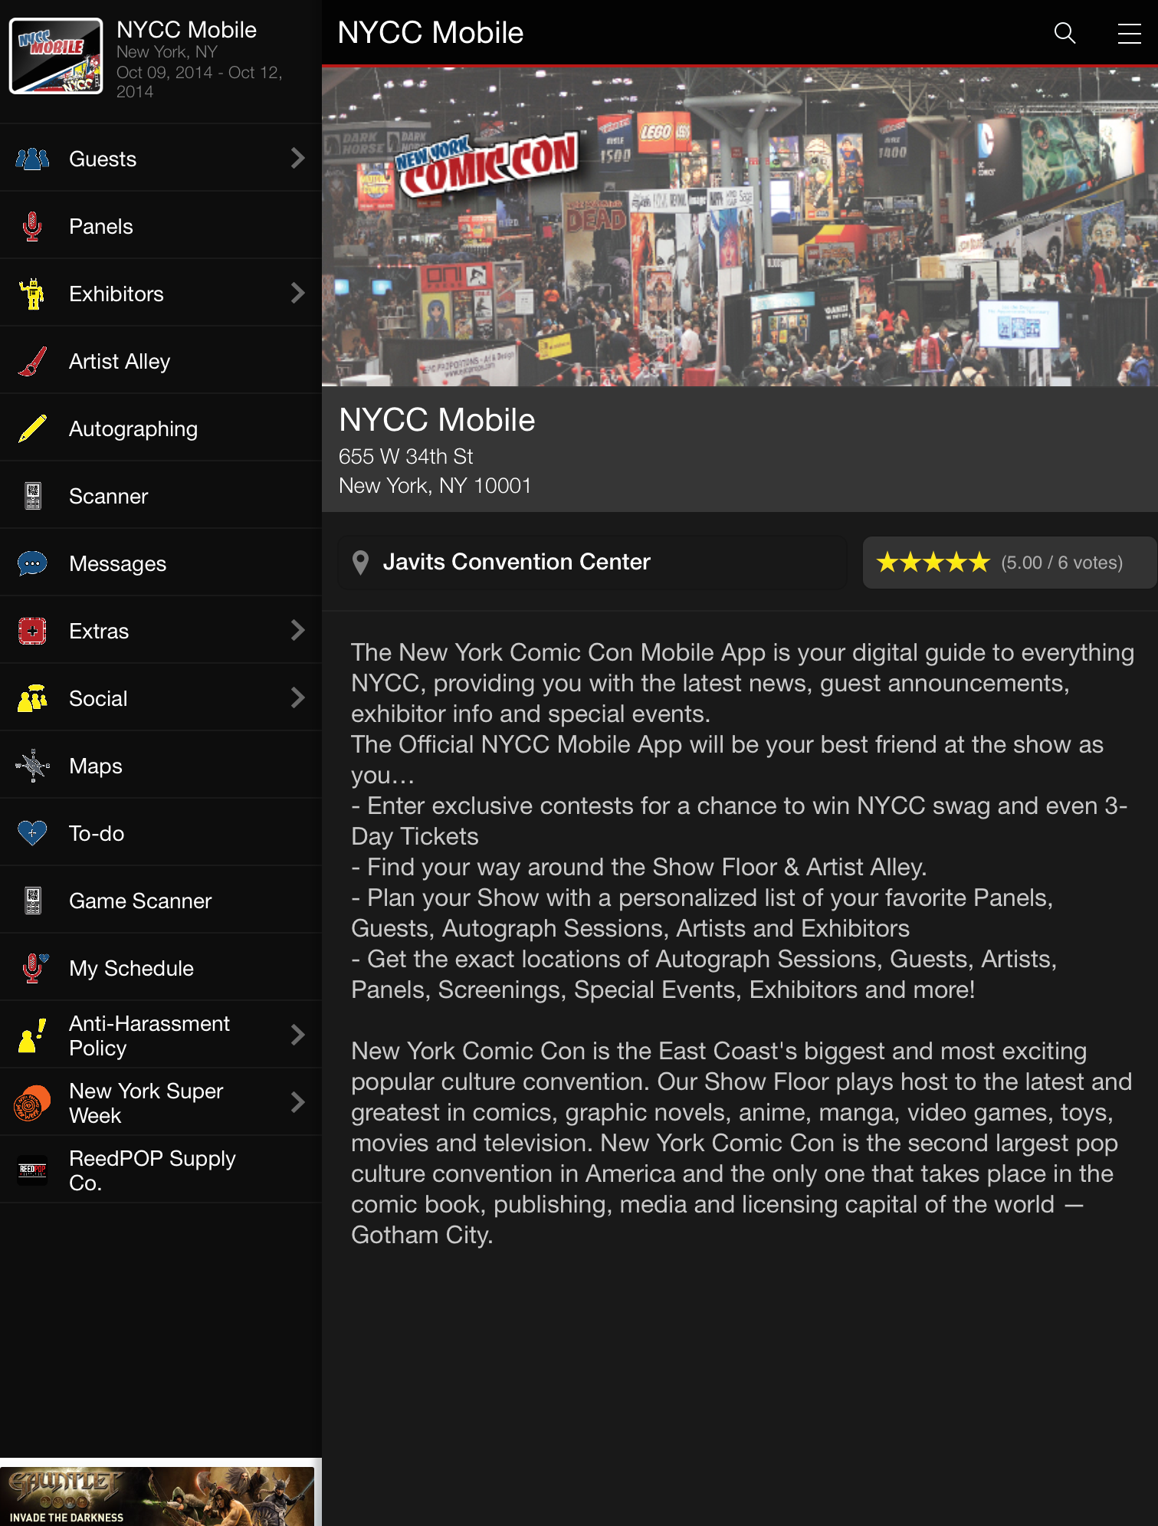Open the Maps menu entry
The image size is (1158, 1526).
point(161,766)
